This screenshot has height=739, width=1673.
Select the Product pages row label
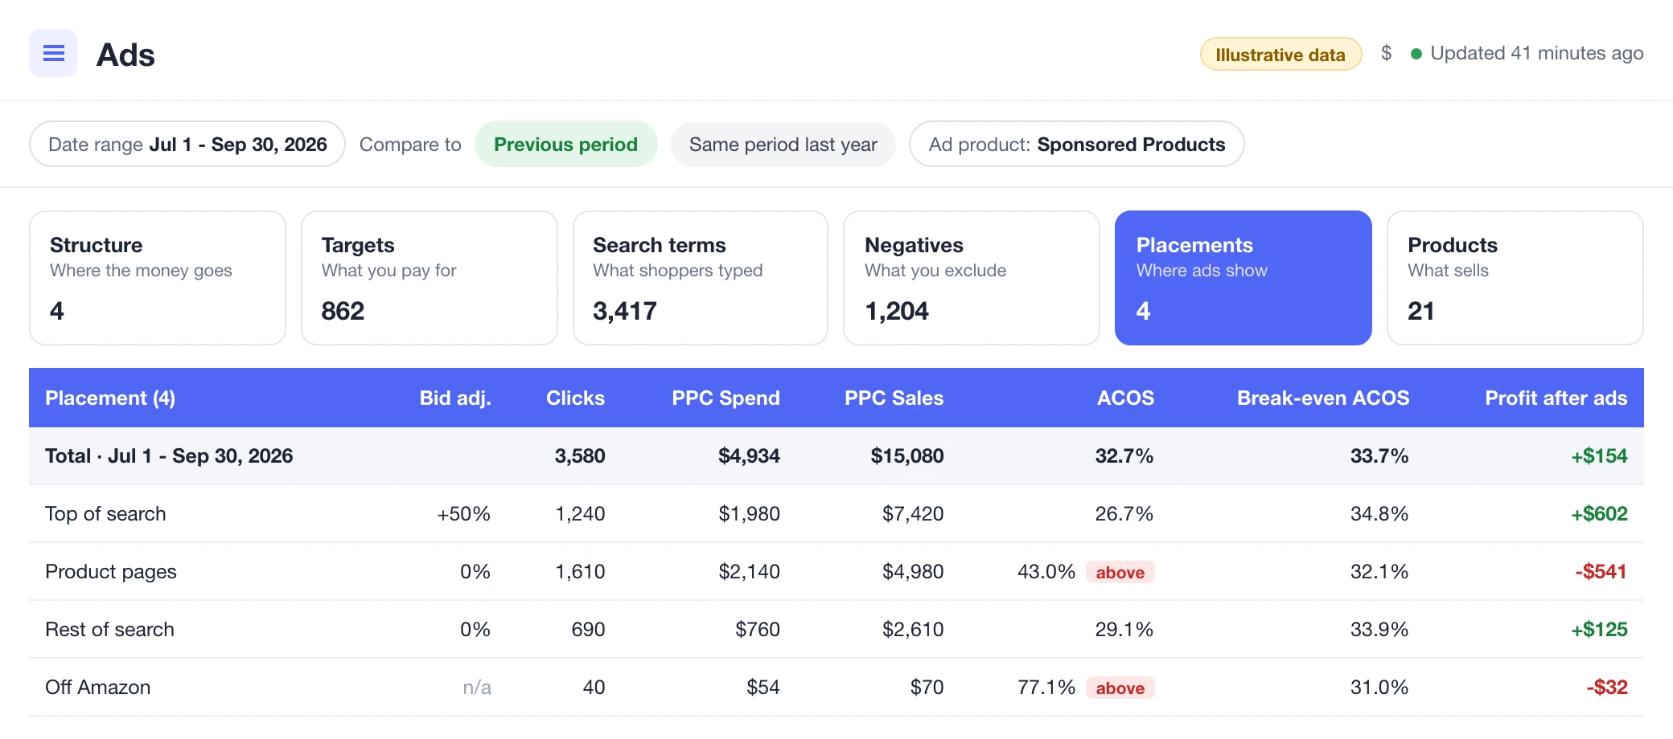tap(111, 572)
